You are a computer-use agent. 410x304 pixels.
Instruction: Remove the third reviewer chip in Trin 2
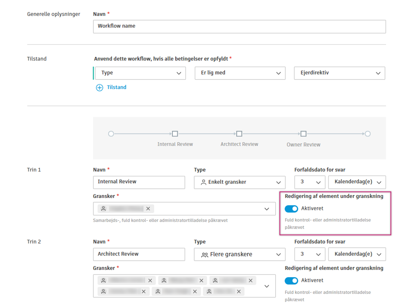(251, 281)
